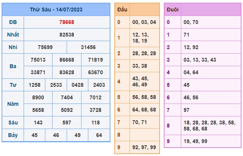Select the Tư prize number 2403
This screenshot has width=243, height=156.
pos(99,85)
